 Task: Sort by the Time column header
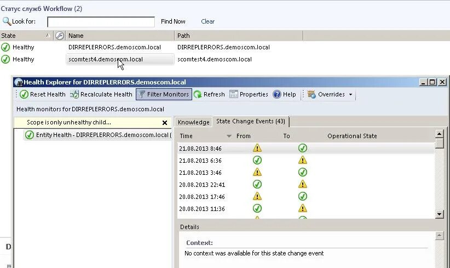[186, 136]
